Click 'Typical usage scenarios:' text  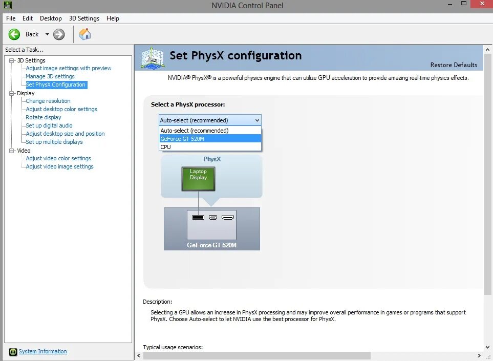[x=173, y=347]
